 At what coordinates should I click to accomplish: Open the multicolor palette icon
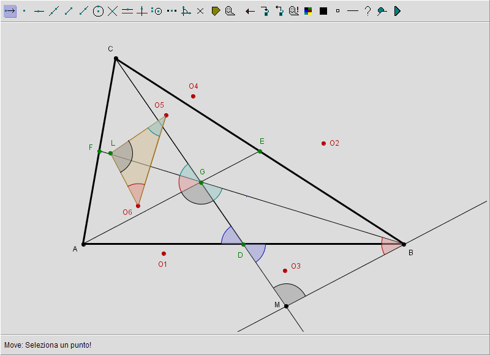[x=309, y=11]
